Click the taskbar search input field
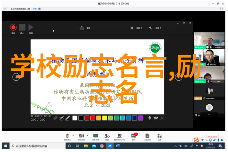This screenshot has width=228, height=152. coord(37,146)
